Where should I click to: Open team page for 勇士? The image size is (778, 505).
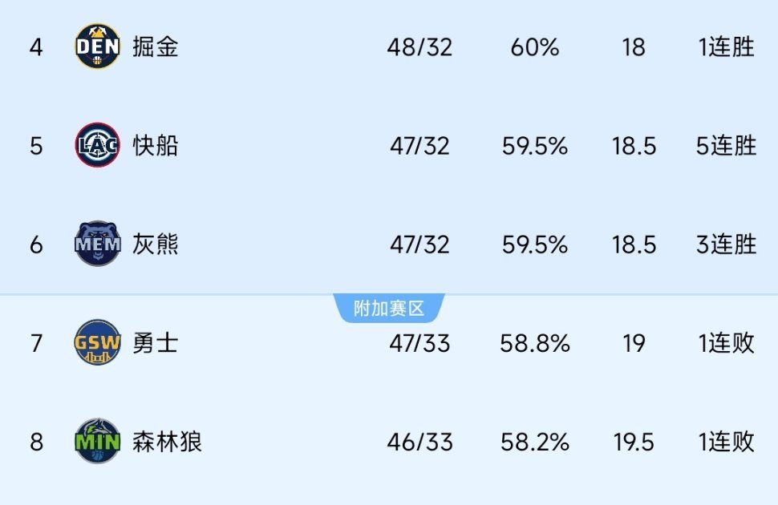(156, 343)
